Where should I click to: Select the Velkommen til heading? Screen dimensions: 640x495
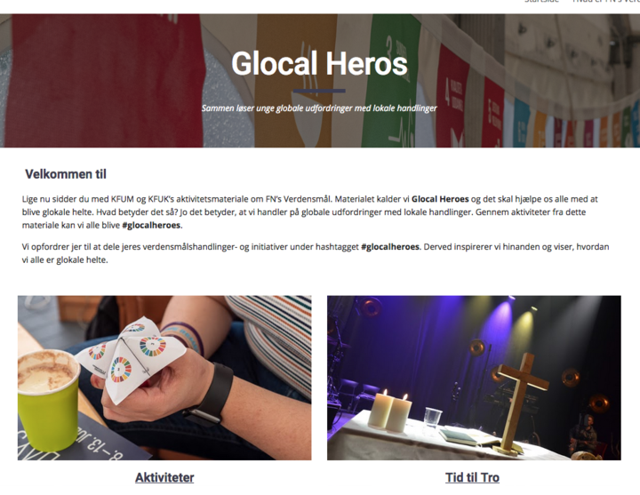pos(66,174)
